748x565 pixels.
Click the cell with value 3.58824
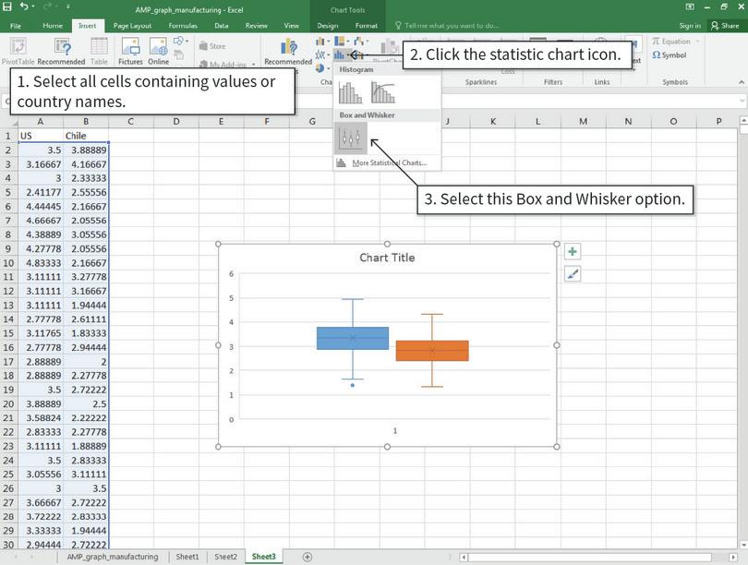point(41,417)
